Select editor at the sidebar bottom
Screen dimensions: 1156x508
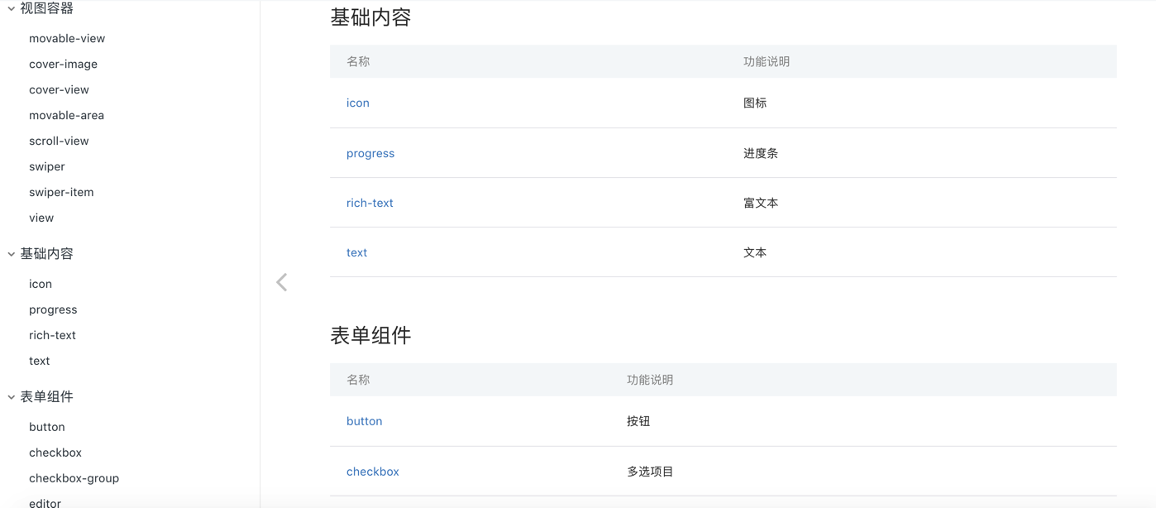(45, 502)
